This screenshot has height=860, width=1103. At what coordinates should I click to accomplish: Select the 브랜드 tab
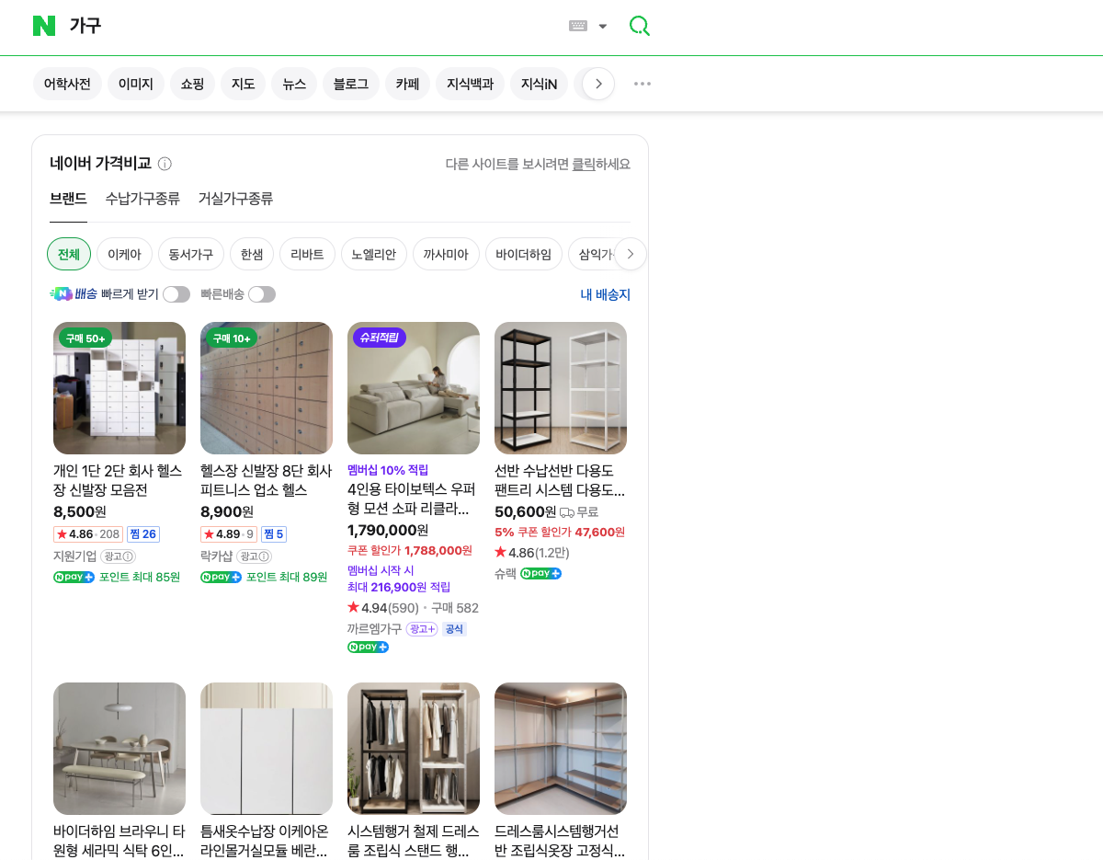pos(68,199)
